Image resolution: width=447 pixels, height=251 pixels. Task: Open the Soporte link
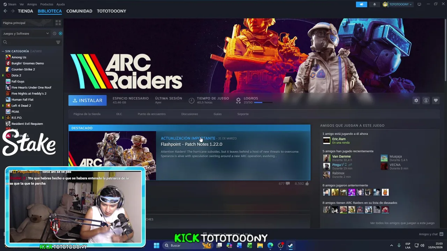(x=243, y=114)
